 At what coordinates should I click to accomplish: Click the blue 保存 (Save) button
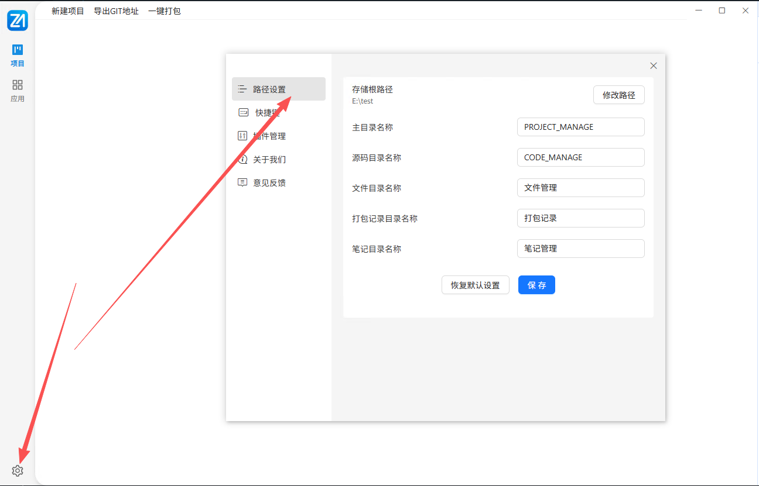pyautogui.click(x=536, y=285)
